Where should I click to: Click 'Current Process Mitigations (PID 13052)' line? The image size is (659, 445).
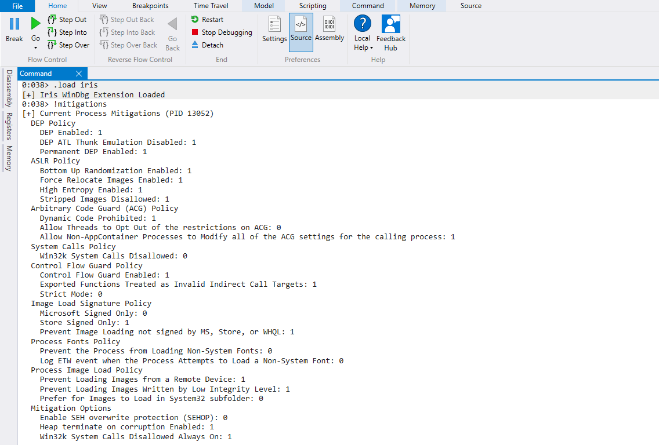click(118, 114)
